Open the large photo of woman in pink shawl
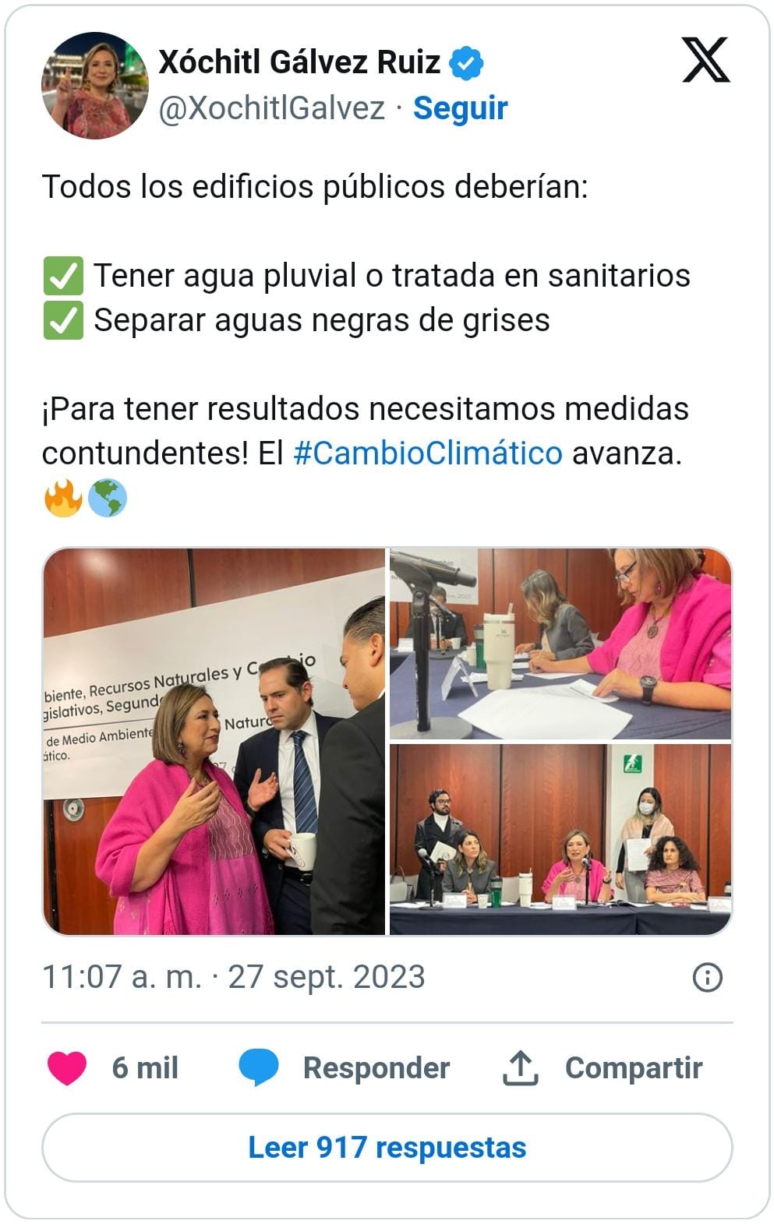774x1224 pixels. 214,741
